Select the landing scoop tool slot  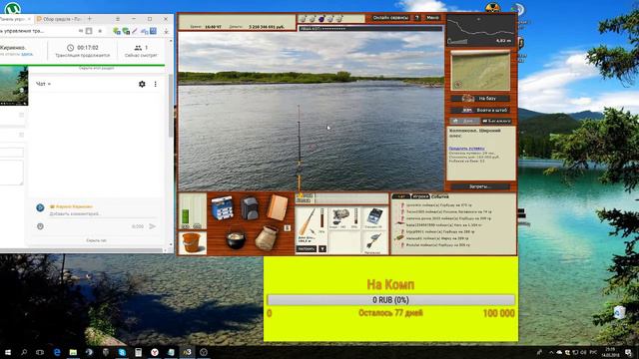373,242
